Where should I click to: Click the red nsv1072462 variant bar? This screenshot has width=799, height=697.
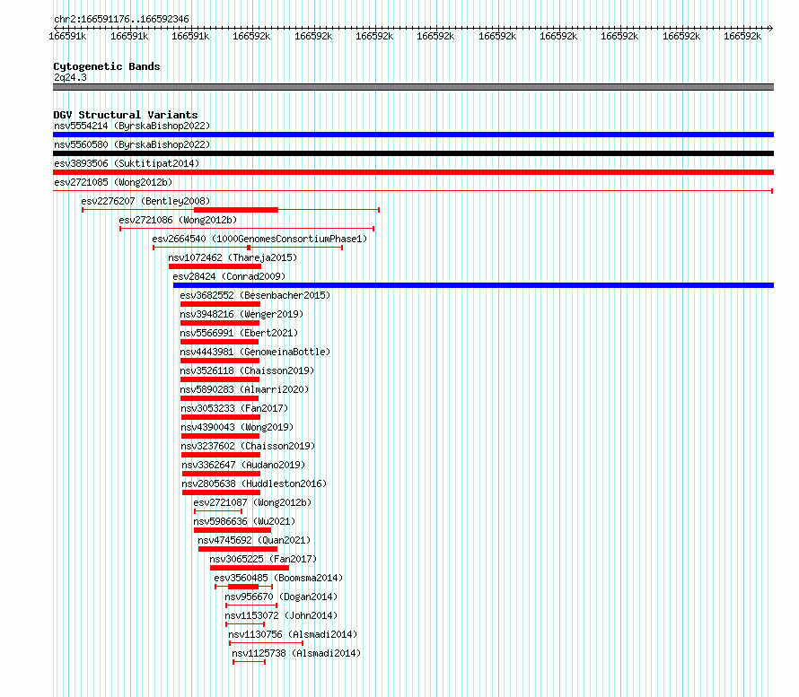(x=215, y=266)
